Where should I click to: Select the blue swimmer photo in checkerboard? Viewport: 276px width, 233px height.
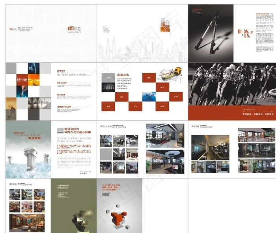tap(148, 96)
